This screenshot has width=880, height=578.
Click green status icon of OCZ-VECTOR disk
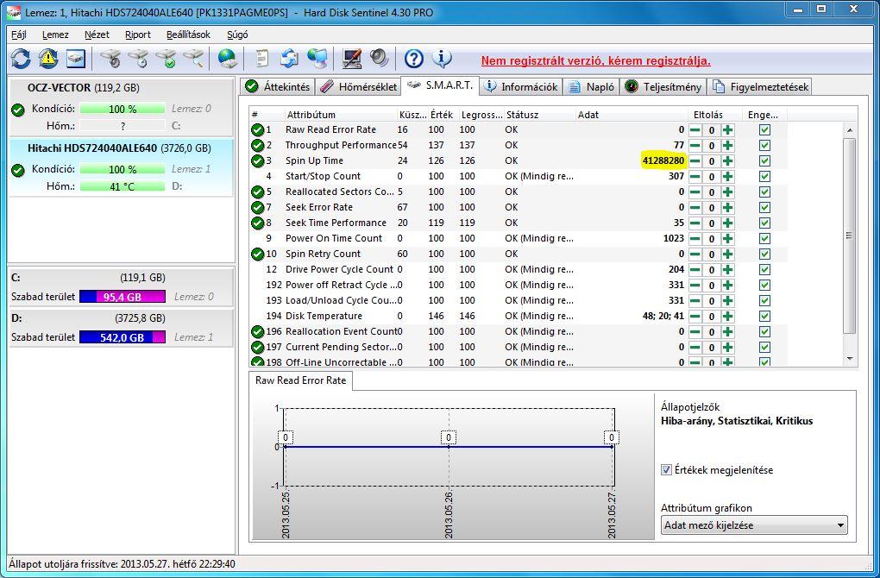coord(18,110)
